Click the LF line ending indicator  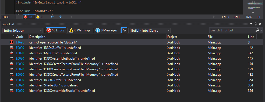point(259,17)
